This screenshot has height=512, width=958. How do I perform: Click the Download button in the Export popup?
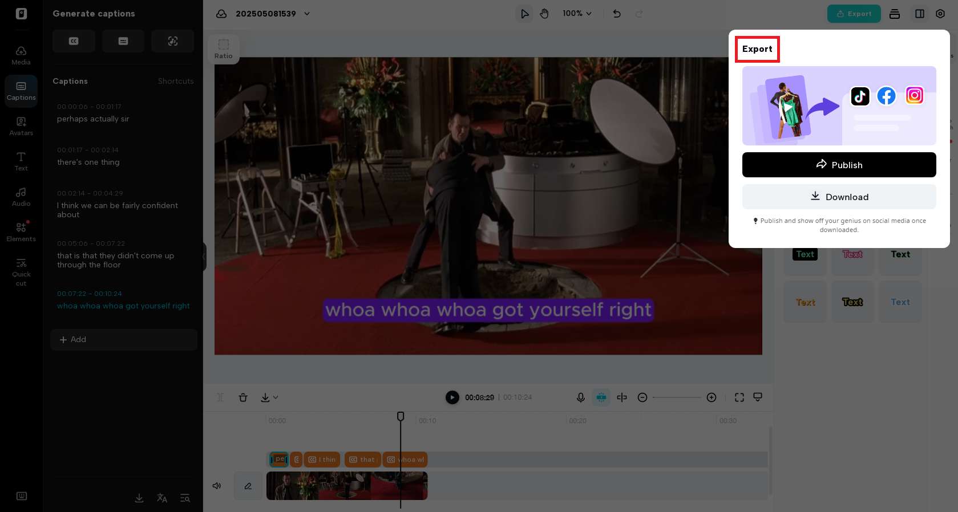tap(839, 197)
